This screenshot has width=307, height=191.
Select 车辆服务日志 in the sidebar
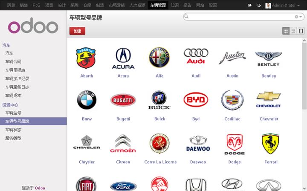(17, 87)
